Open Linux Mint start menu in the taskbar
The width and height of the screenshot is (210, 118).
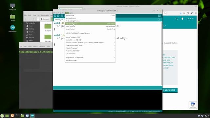pyautogui.click(x=2, y=116)
